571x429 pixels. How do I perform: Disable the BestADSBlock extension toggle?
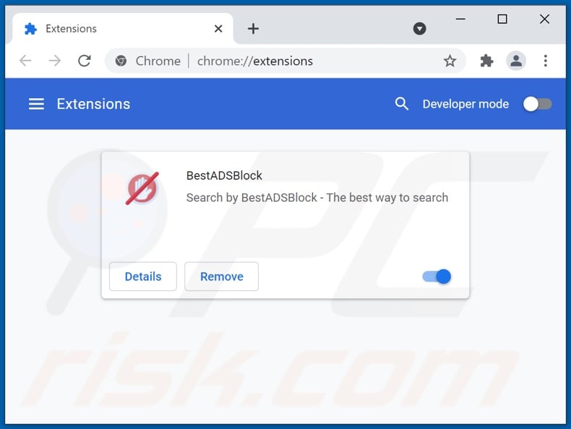click(x=437, y=277)
